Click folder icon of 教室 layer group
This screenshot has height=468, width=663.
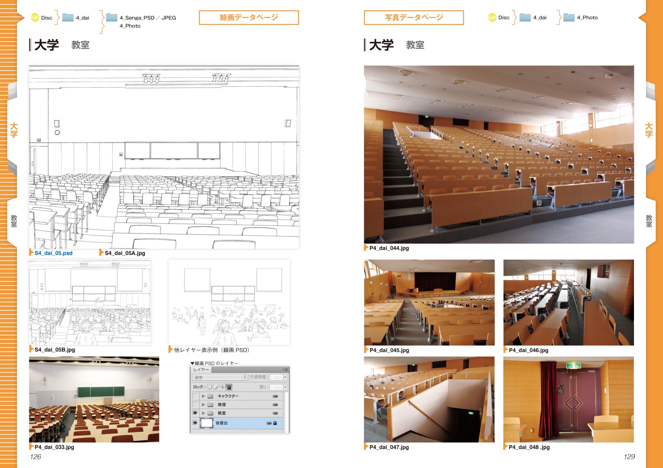pos(211,413)
